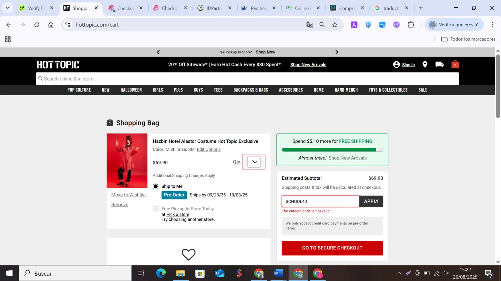Click Shop New Arrivals in free shipping box
Image resolution: width=501 pixels, height=281 pixels.
347,158
